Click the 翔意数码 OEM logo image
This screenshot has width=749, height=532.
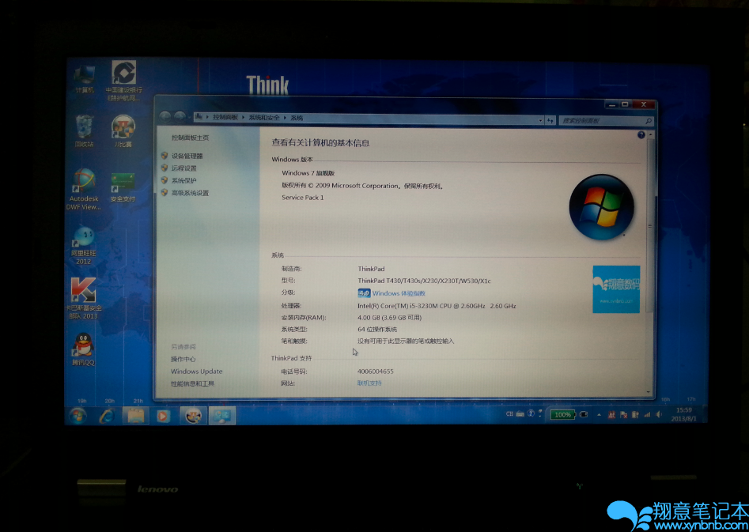coord(616,289)
